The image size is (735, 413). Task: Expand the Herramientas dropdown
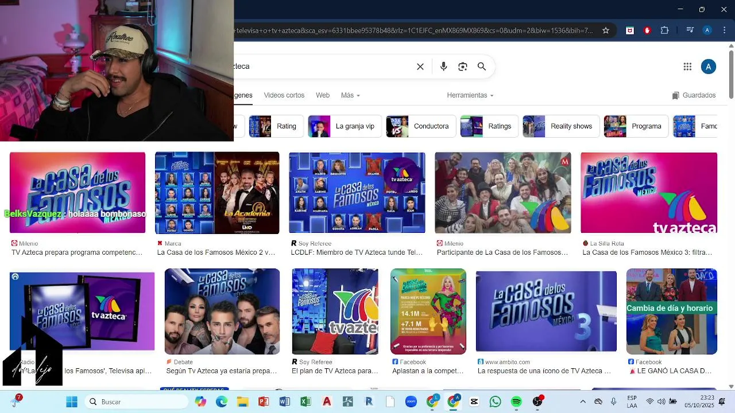(x=470, y=95)
